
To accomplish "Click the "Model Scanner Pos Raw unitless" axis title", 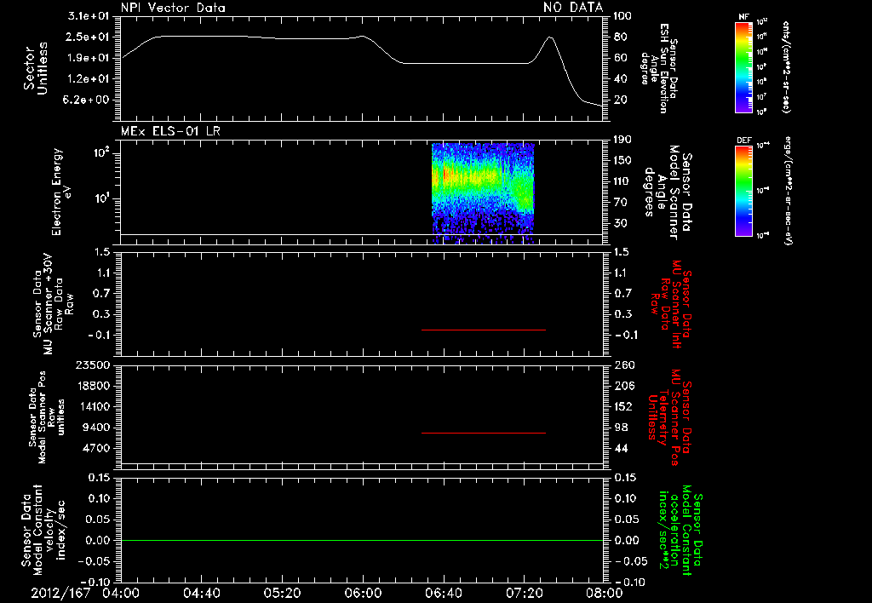I will point(51,417).
